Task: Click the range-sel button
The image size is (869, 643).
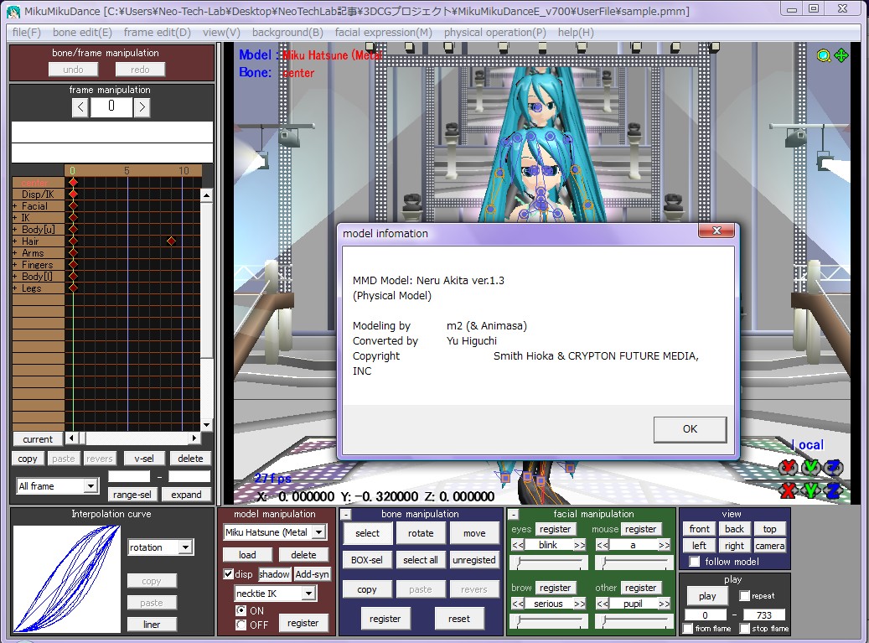Action: tap(132, 495)
